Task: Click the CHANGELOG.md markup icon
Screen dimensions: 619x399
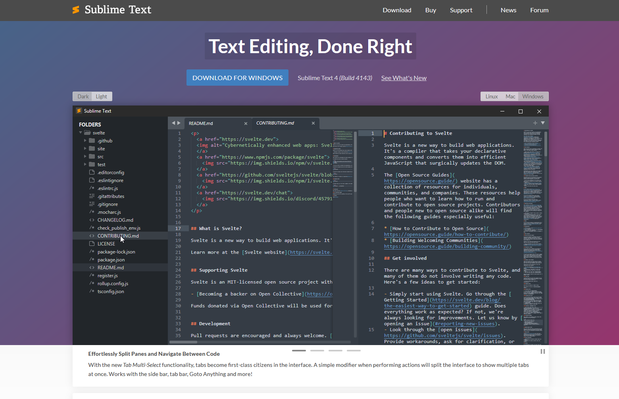Action: (92, 220)
